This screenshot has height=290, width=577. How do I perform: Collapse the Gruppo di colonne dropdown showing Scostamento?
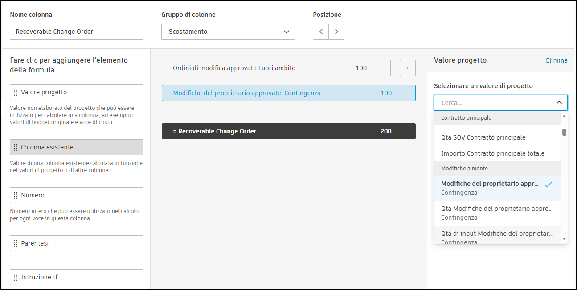click(287, 32)
